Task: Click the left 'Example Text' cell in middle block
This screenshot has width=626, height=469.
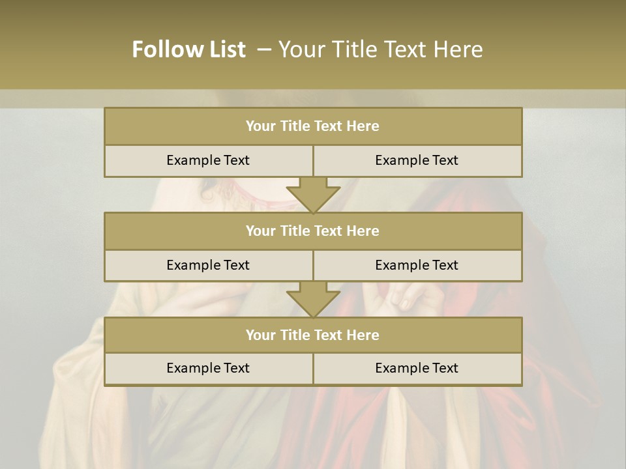Action: pos(208,265)
